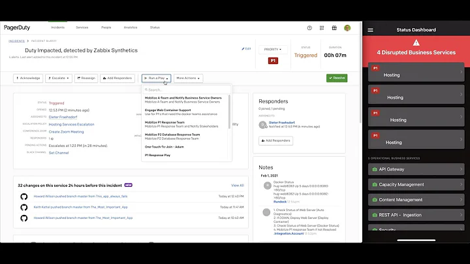Click the API Gateway green status icon
Viewport: 470px width, 264px height.
point(375,169)
